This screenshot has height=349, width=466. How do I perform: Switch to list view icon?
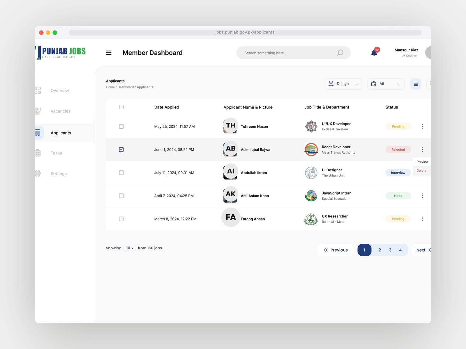416,84
